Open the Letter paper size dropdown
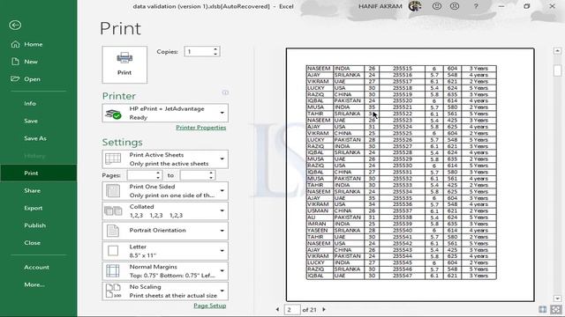The image size is (565, 317). click(165, 251)
